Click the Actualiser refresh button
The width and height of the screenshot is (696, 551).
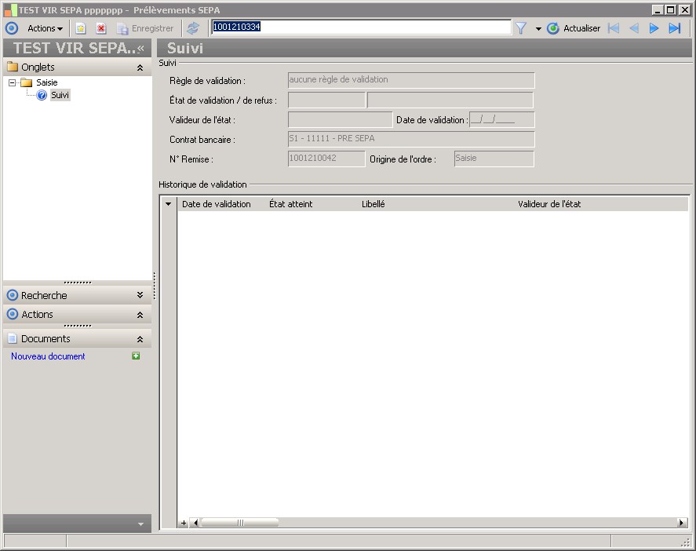[x=574, y=28]
